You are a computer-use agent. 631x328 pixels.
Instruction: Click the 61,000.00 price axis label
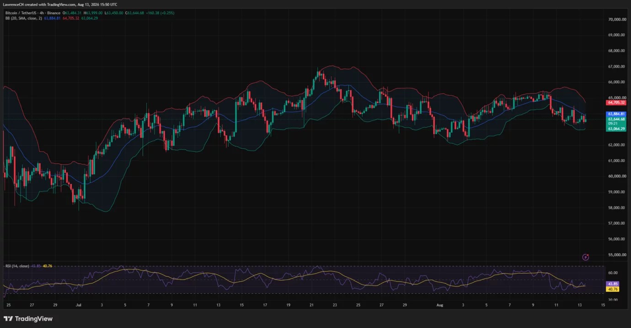tap(617, 161)
